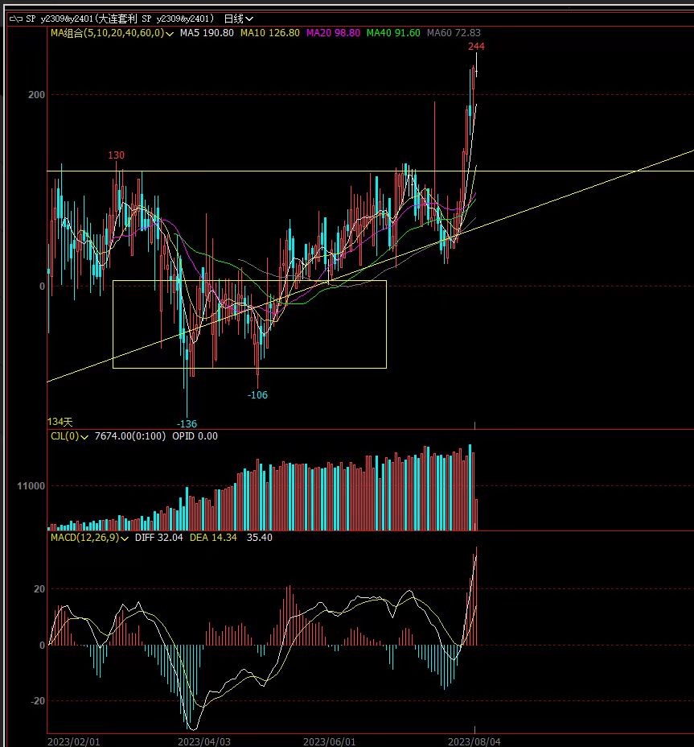Click the 2023/06/01 date on the time axis
The image size is (694, 747).
[x=330, y=741]
